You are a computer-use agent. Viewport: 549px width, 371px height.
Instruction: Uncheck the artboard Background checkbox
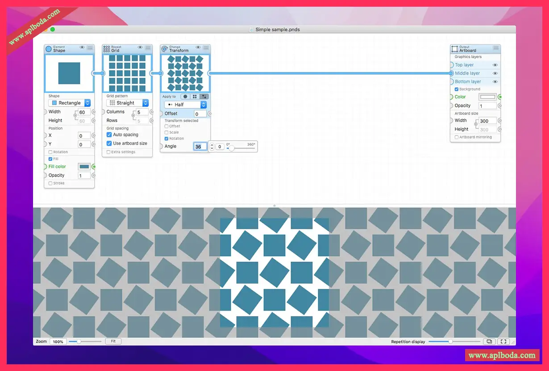pos(456,89)
